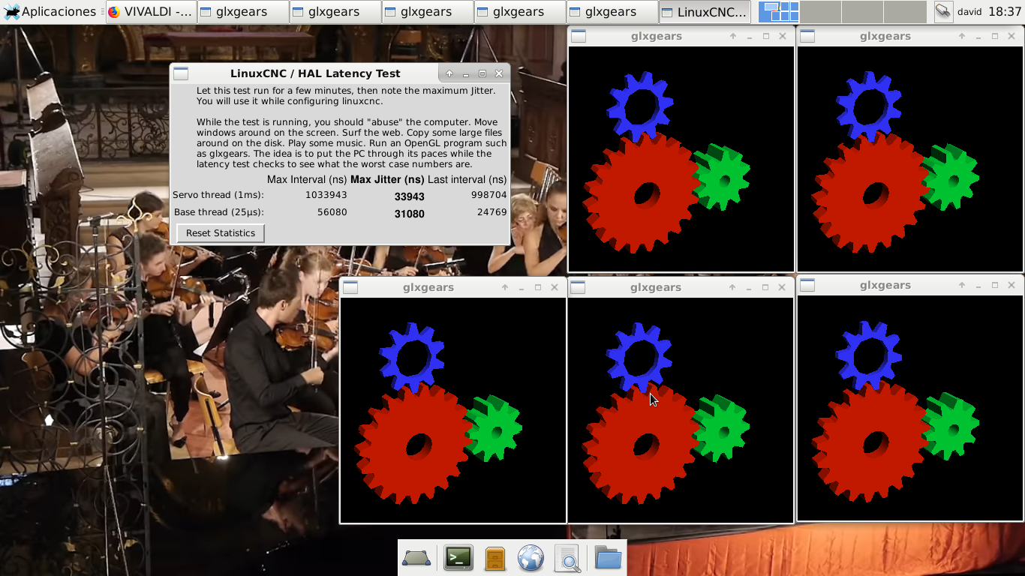Roll up the upper-right corner glxgears window
The image size is (1025, 576).
tap(962, 36)
